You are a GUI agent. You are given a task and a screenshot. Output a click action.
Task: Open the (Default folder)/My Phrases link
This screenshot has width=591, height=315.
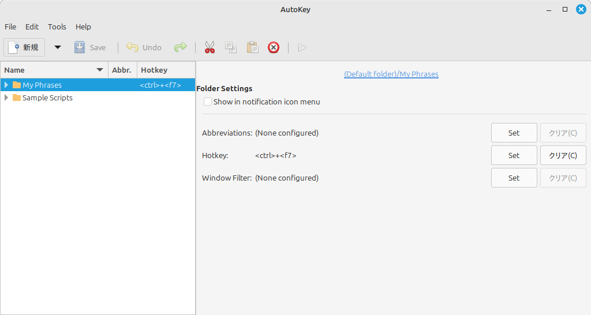point(391,74)
